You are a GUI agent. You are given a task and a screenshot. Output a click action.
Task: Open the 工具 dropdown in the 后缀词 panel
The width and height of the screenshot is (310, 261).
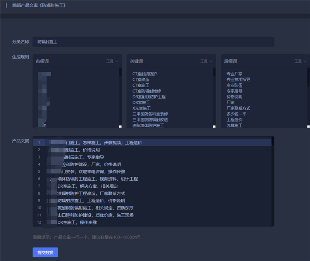coord(300,61)
